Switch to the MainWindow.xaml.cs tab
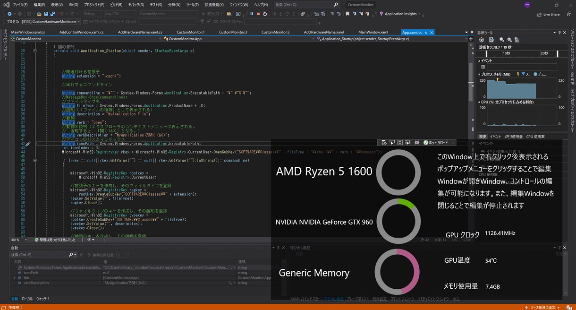 click(x=28, y=32)
